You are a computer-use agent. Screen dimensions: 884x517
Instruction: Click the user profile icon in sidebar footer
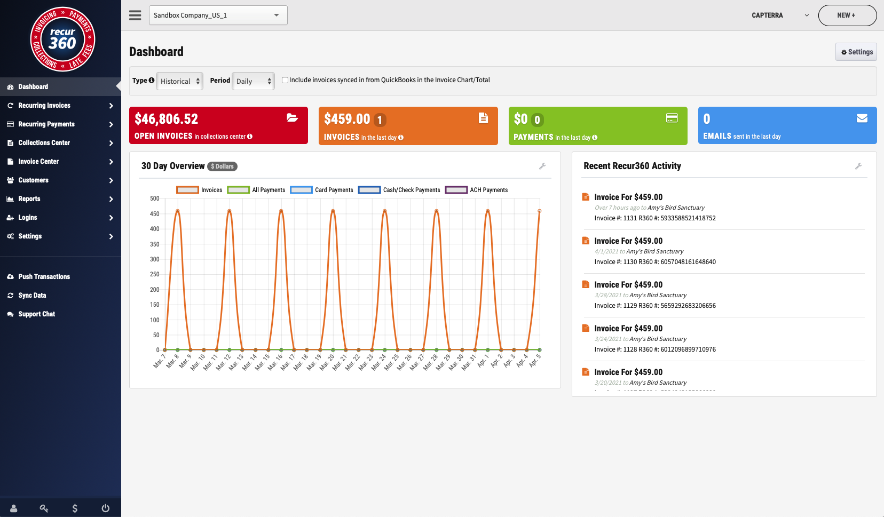[13, 508]
